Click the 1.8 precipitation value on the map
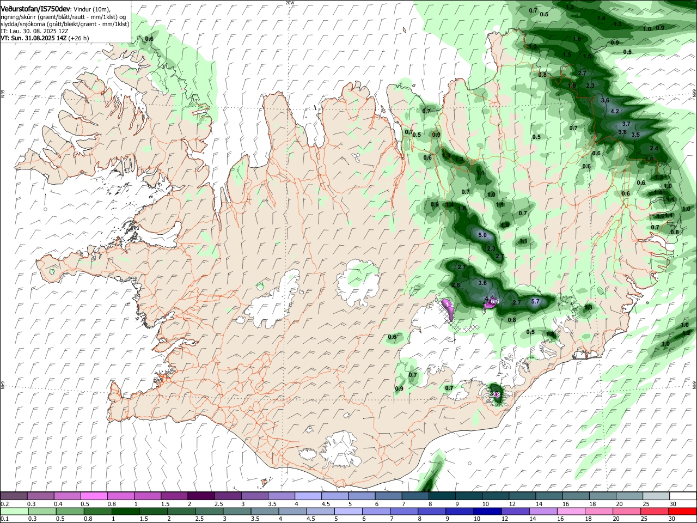 pyautogui.click(x=462, y=209)
